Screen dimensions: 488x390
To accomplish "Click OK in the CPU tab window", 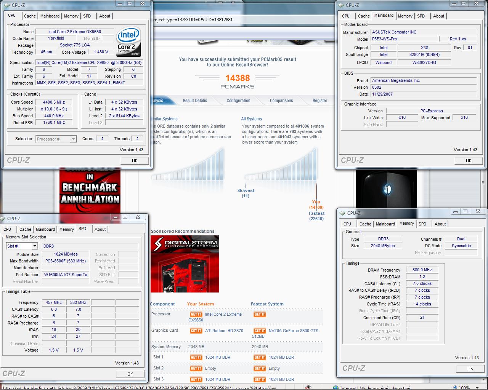I will [x=135, y=160].
